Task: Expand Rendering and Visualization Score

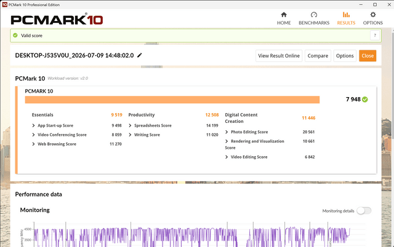Action: (x=227, y=141)
